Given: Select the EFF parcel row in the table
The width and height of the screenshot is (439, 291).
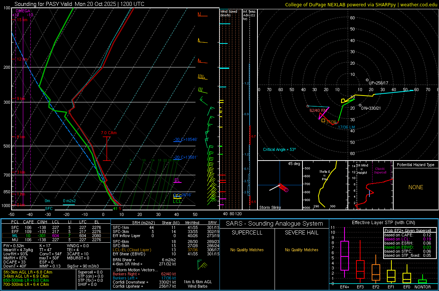Looking at the screenshot, I should point(56,232).
